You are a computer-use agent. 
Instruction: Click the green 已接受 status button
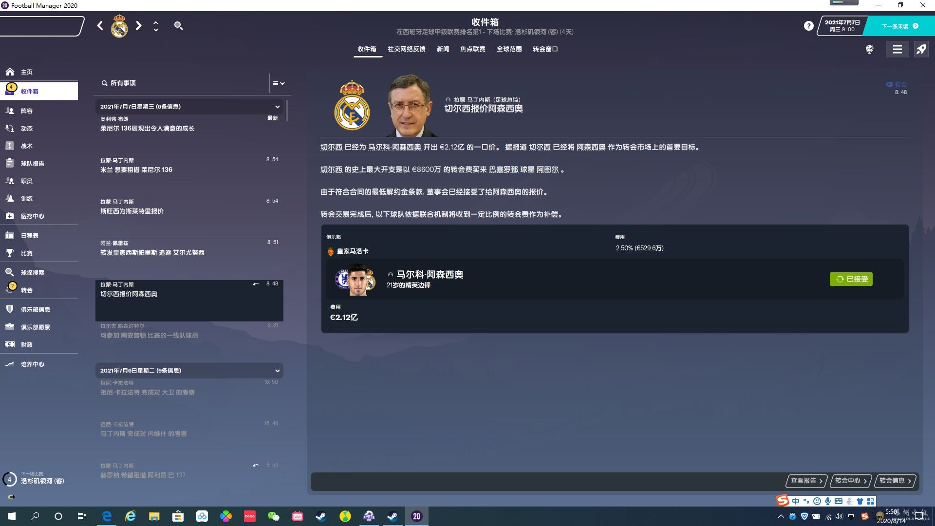(x=851, y=279)
